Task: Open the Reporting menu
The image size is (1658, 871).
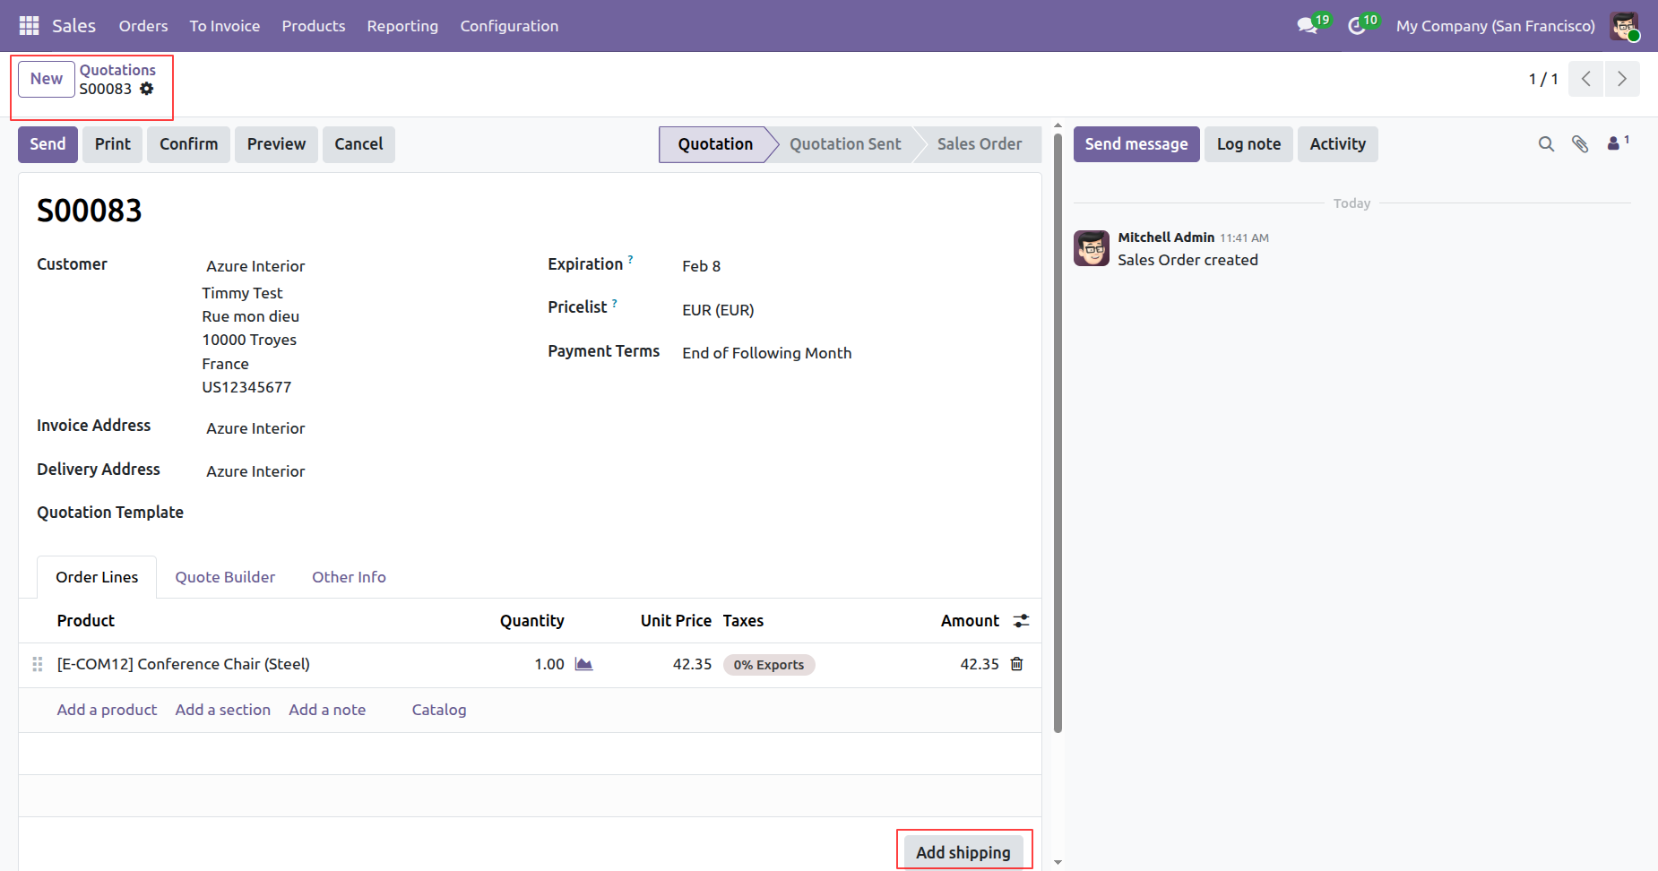Action: click(402, 26)
